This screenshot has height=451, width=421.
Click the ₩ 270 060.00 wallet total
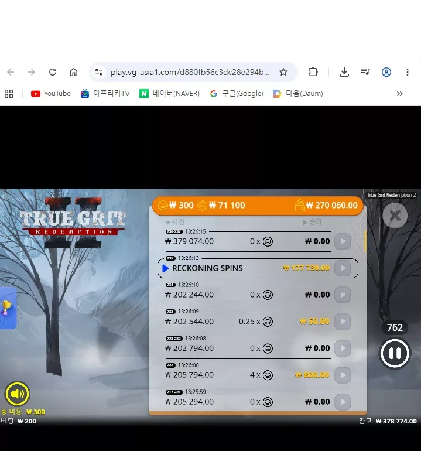point(331,206)
